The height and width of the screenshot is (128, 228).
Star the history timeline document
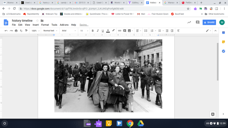[37, 21]
